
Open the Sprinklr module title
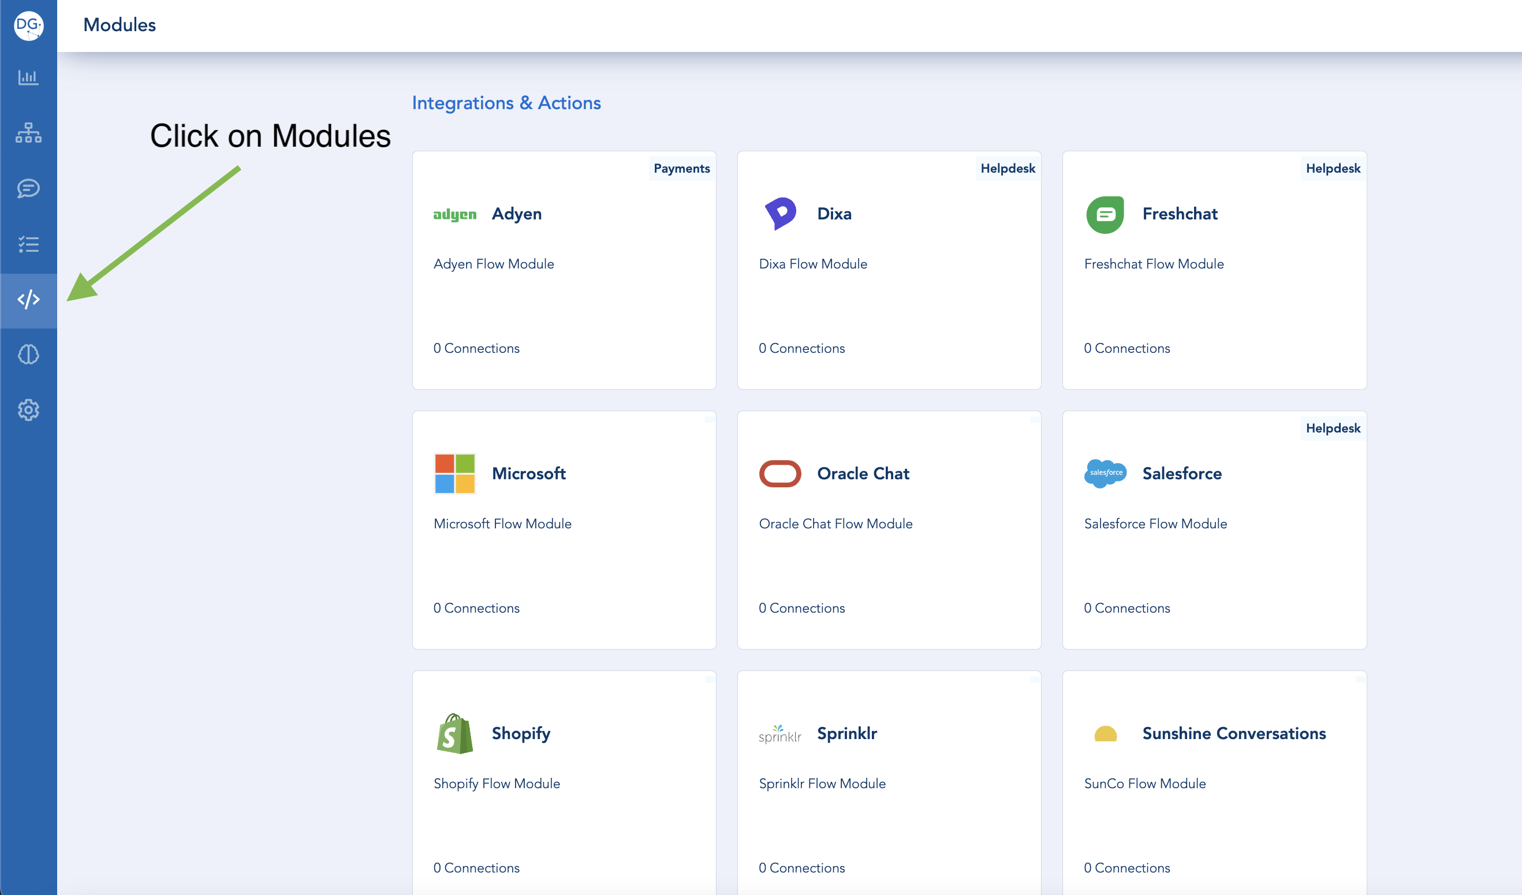(847, 734)
